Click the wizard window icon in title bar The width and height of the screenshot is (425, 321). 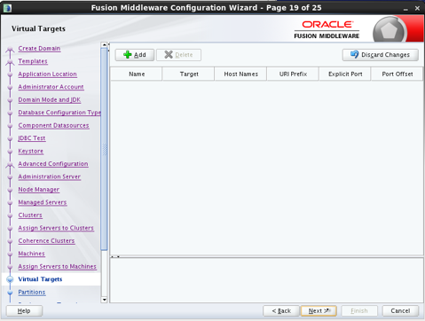point(7,8)
